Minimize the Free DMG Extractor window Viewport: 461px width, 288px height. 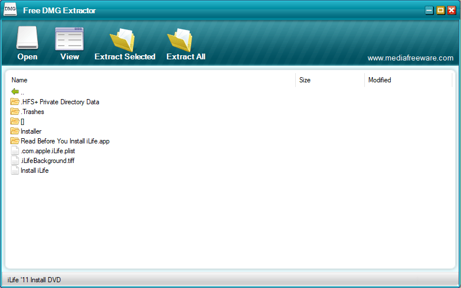pos(429,10)
